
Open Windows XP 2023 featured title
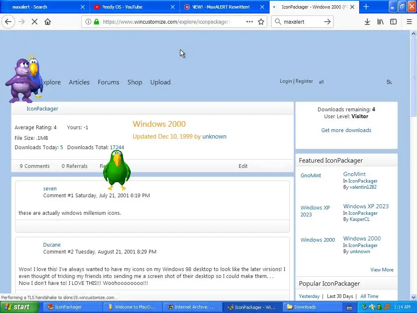[366, 206]
